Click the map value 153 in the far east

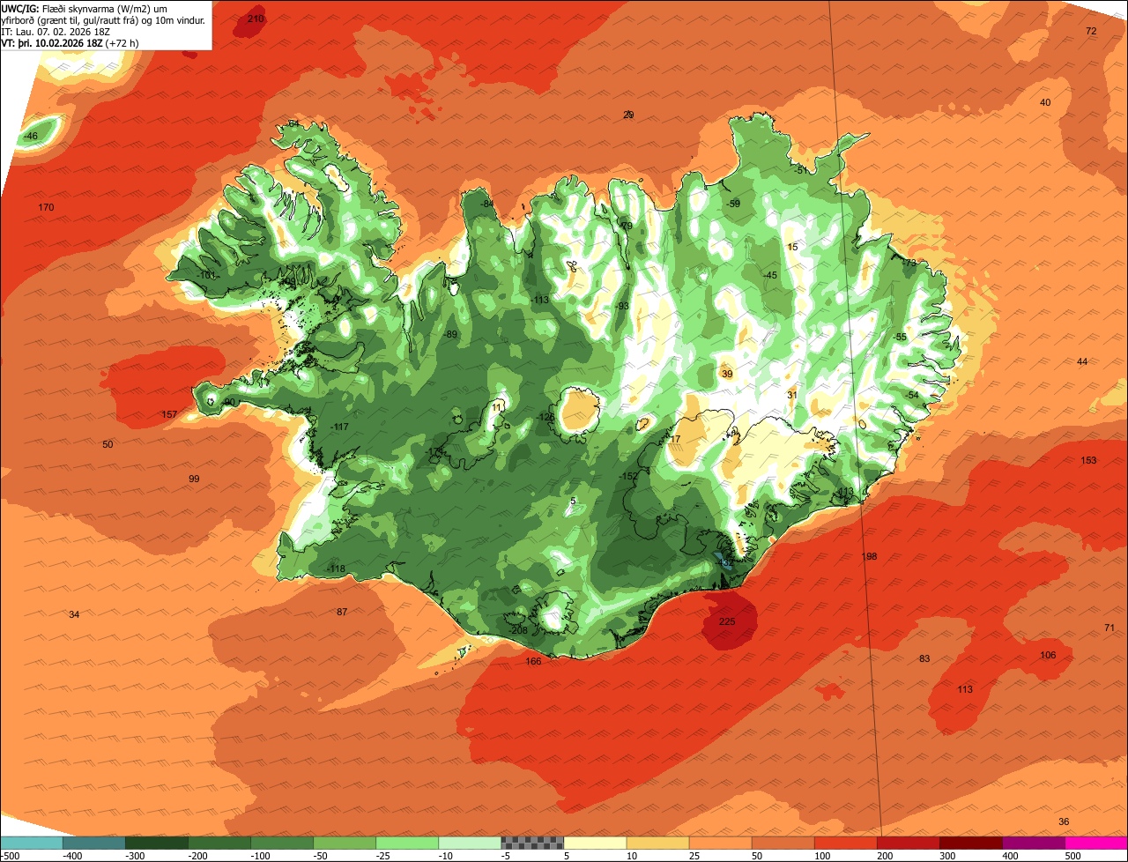click(x=1088, y=460)
